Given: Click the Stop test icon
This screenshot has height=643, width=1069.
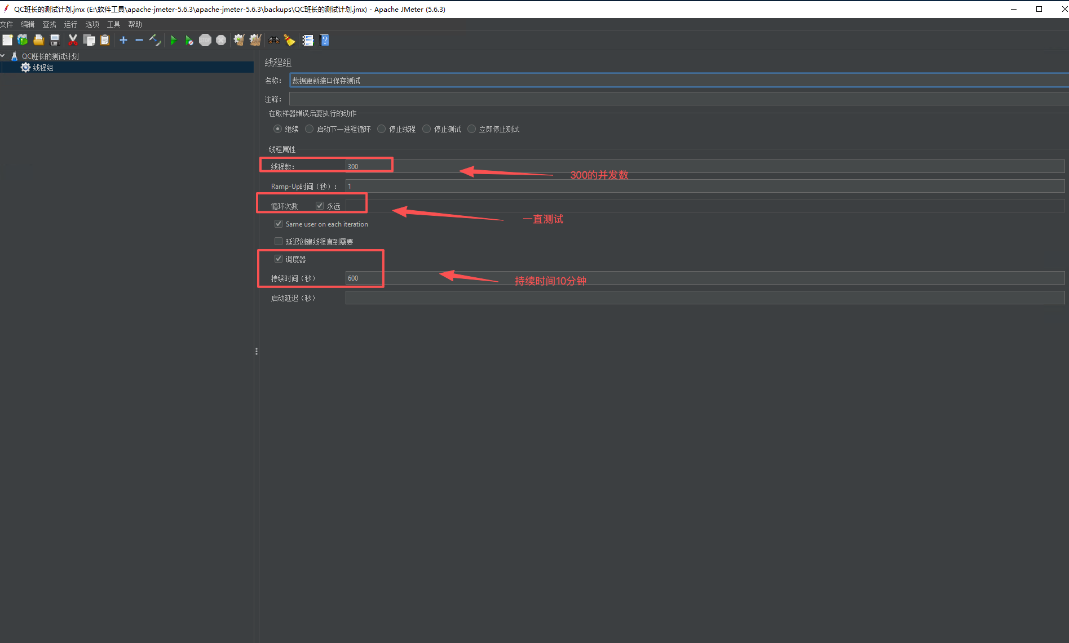Looking at the screenshot, I should click(x=205, y=40).
